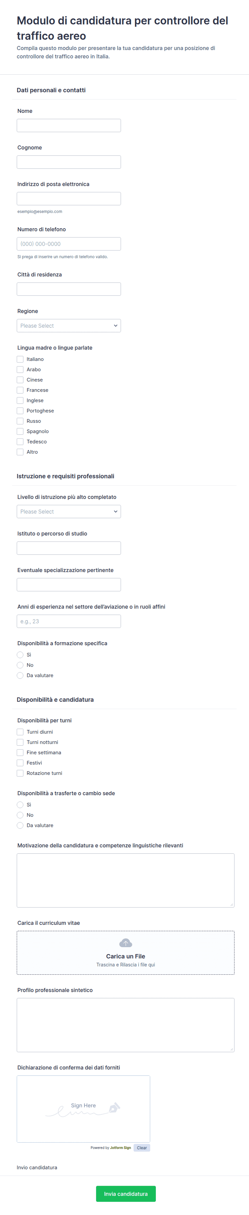This screenshot has width=249, height=1215.
Task: Click the Regione dropdown chevron arrow
Action: tap(115, 326)
